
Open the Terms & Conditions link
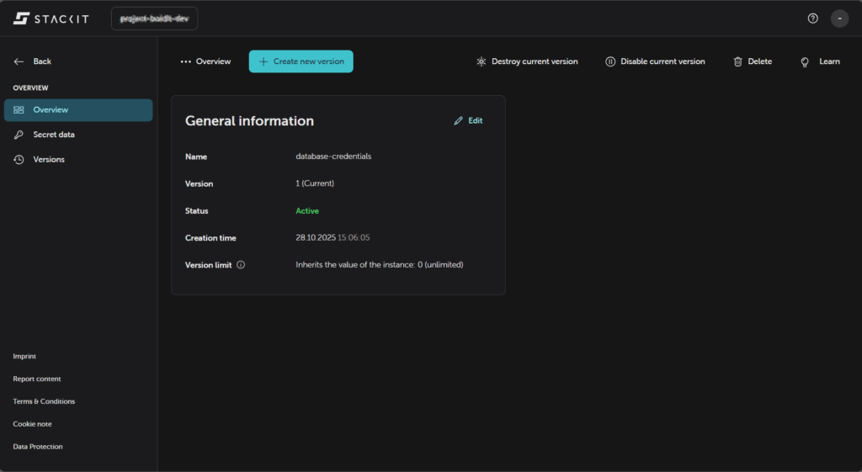[x=44, y=401]
